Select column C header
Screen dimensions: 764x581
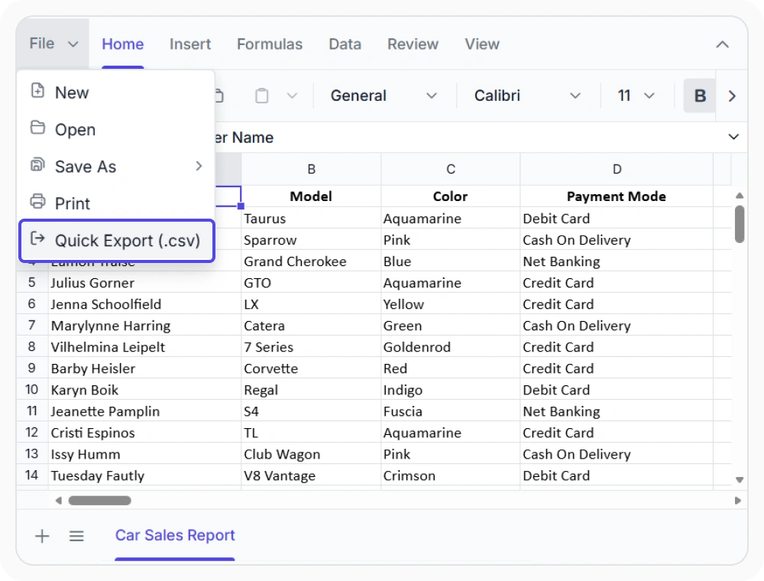[451, 169]
